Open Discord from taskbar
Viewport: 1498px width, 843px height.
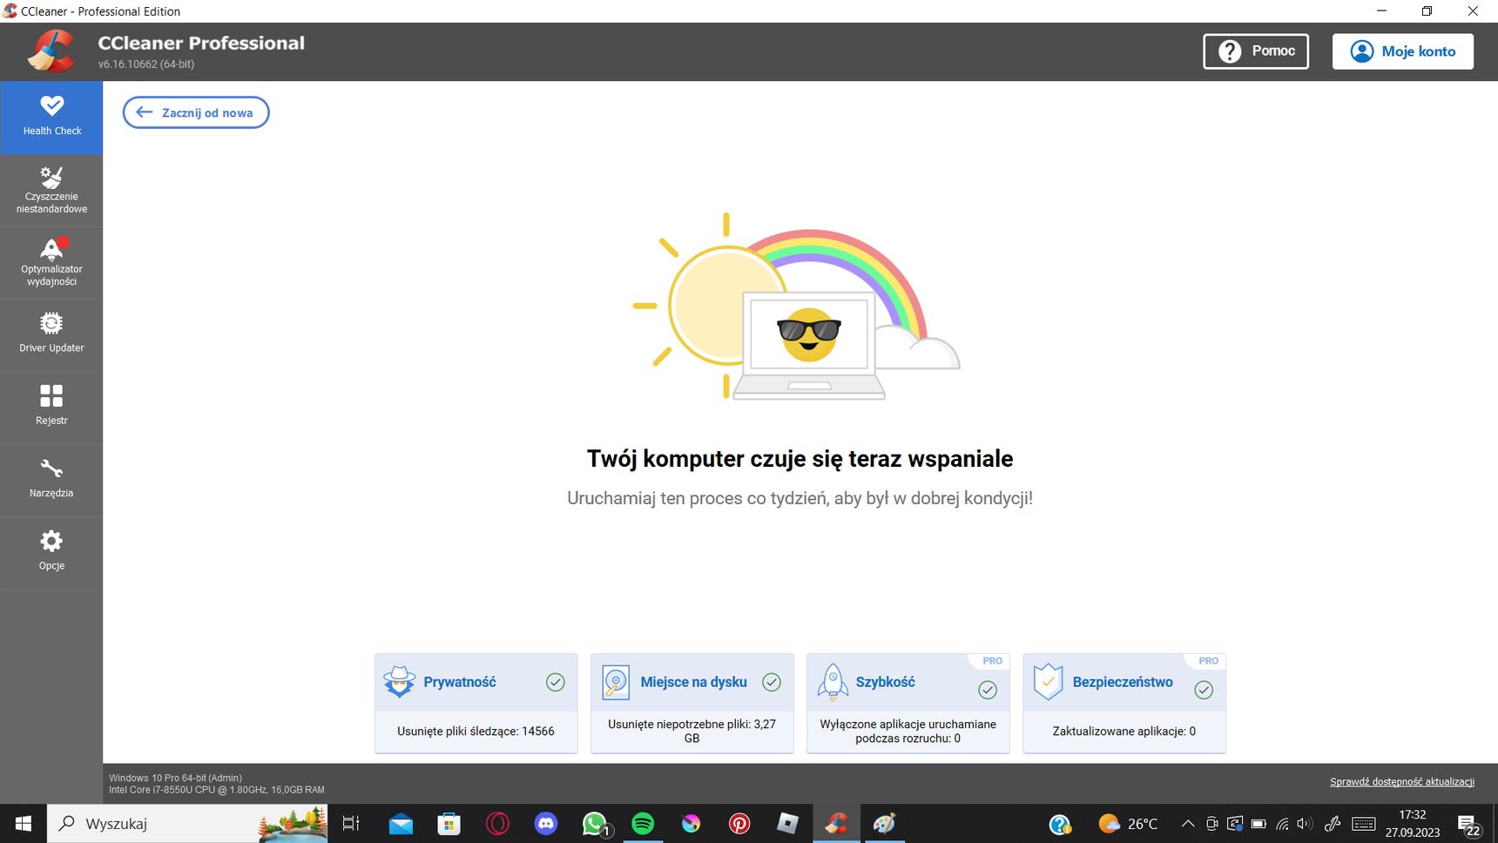click(x=546, y=824)
